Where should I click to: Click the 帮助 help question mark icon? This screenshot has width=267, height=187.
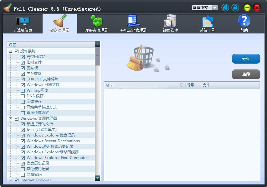(244, 22)
